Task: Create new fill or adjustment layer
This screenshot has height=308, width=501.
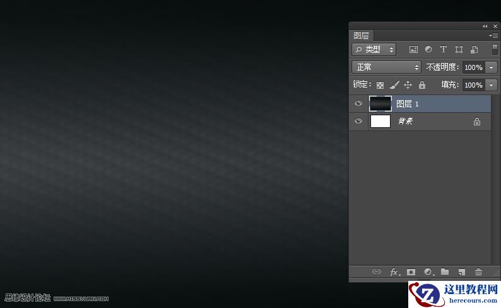Action: (429, 272)
